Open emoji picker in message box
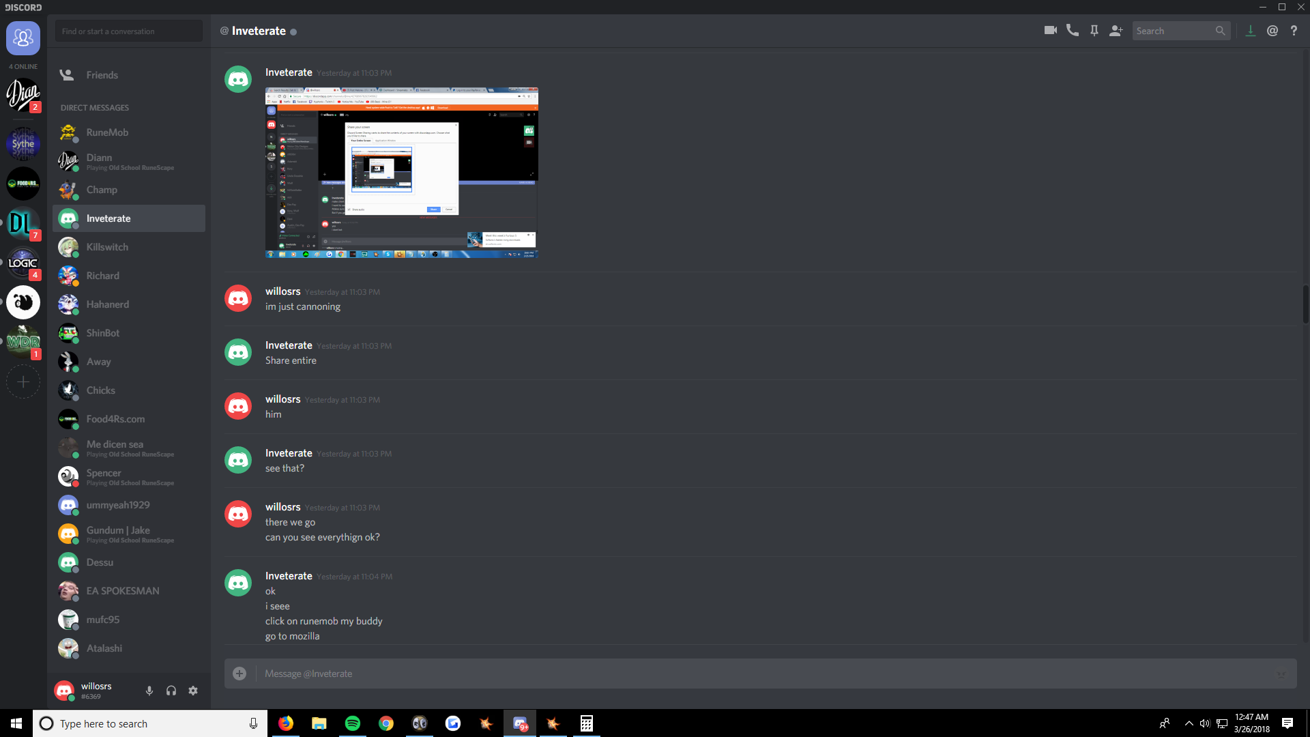Viewport: 1310px width, 737px height. click(x=1281, y=674)
